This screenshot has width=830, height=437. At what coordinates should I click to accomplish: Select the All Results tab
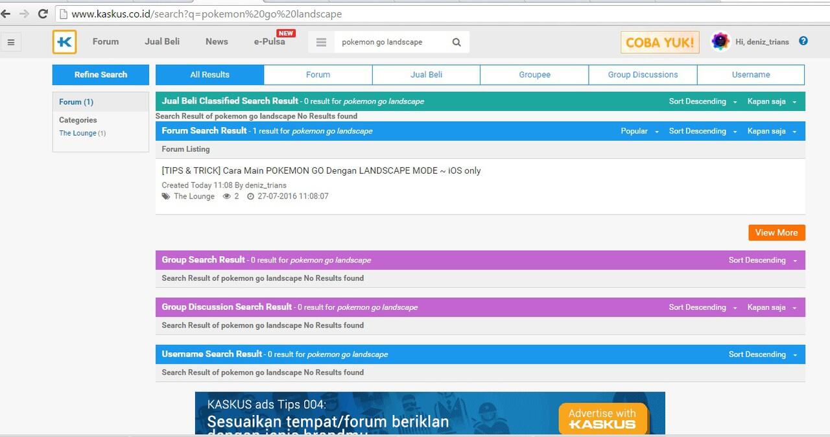pos(209,75)
